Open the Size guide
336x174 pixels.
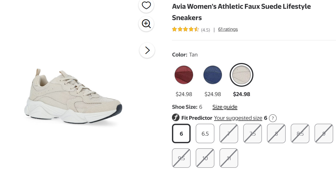225,107
